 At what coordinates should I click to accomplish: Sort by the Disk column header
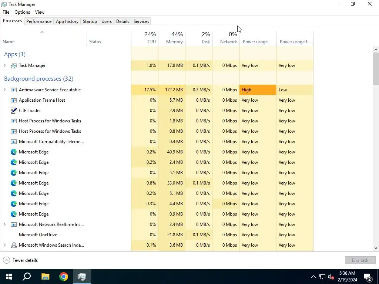pyautogui.click(x=199, y=38)
